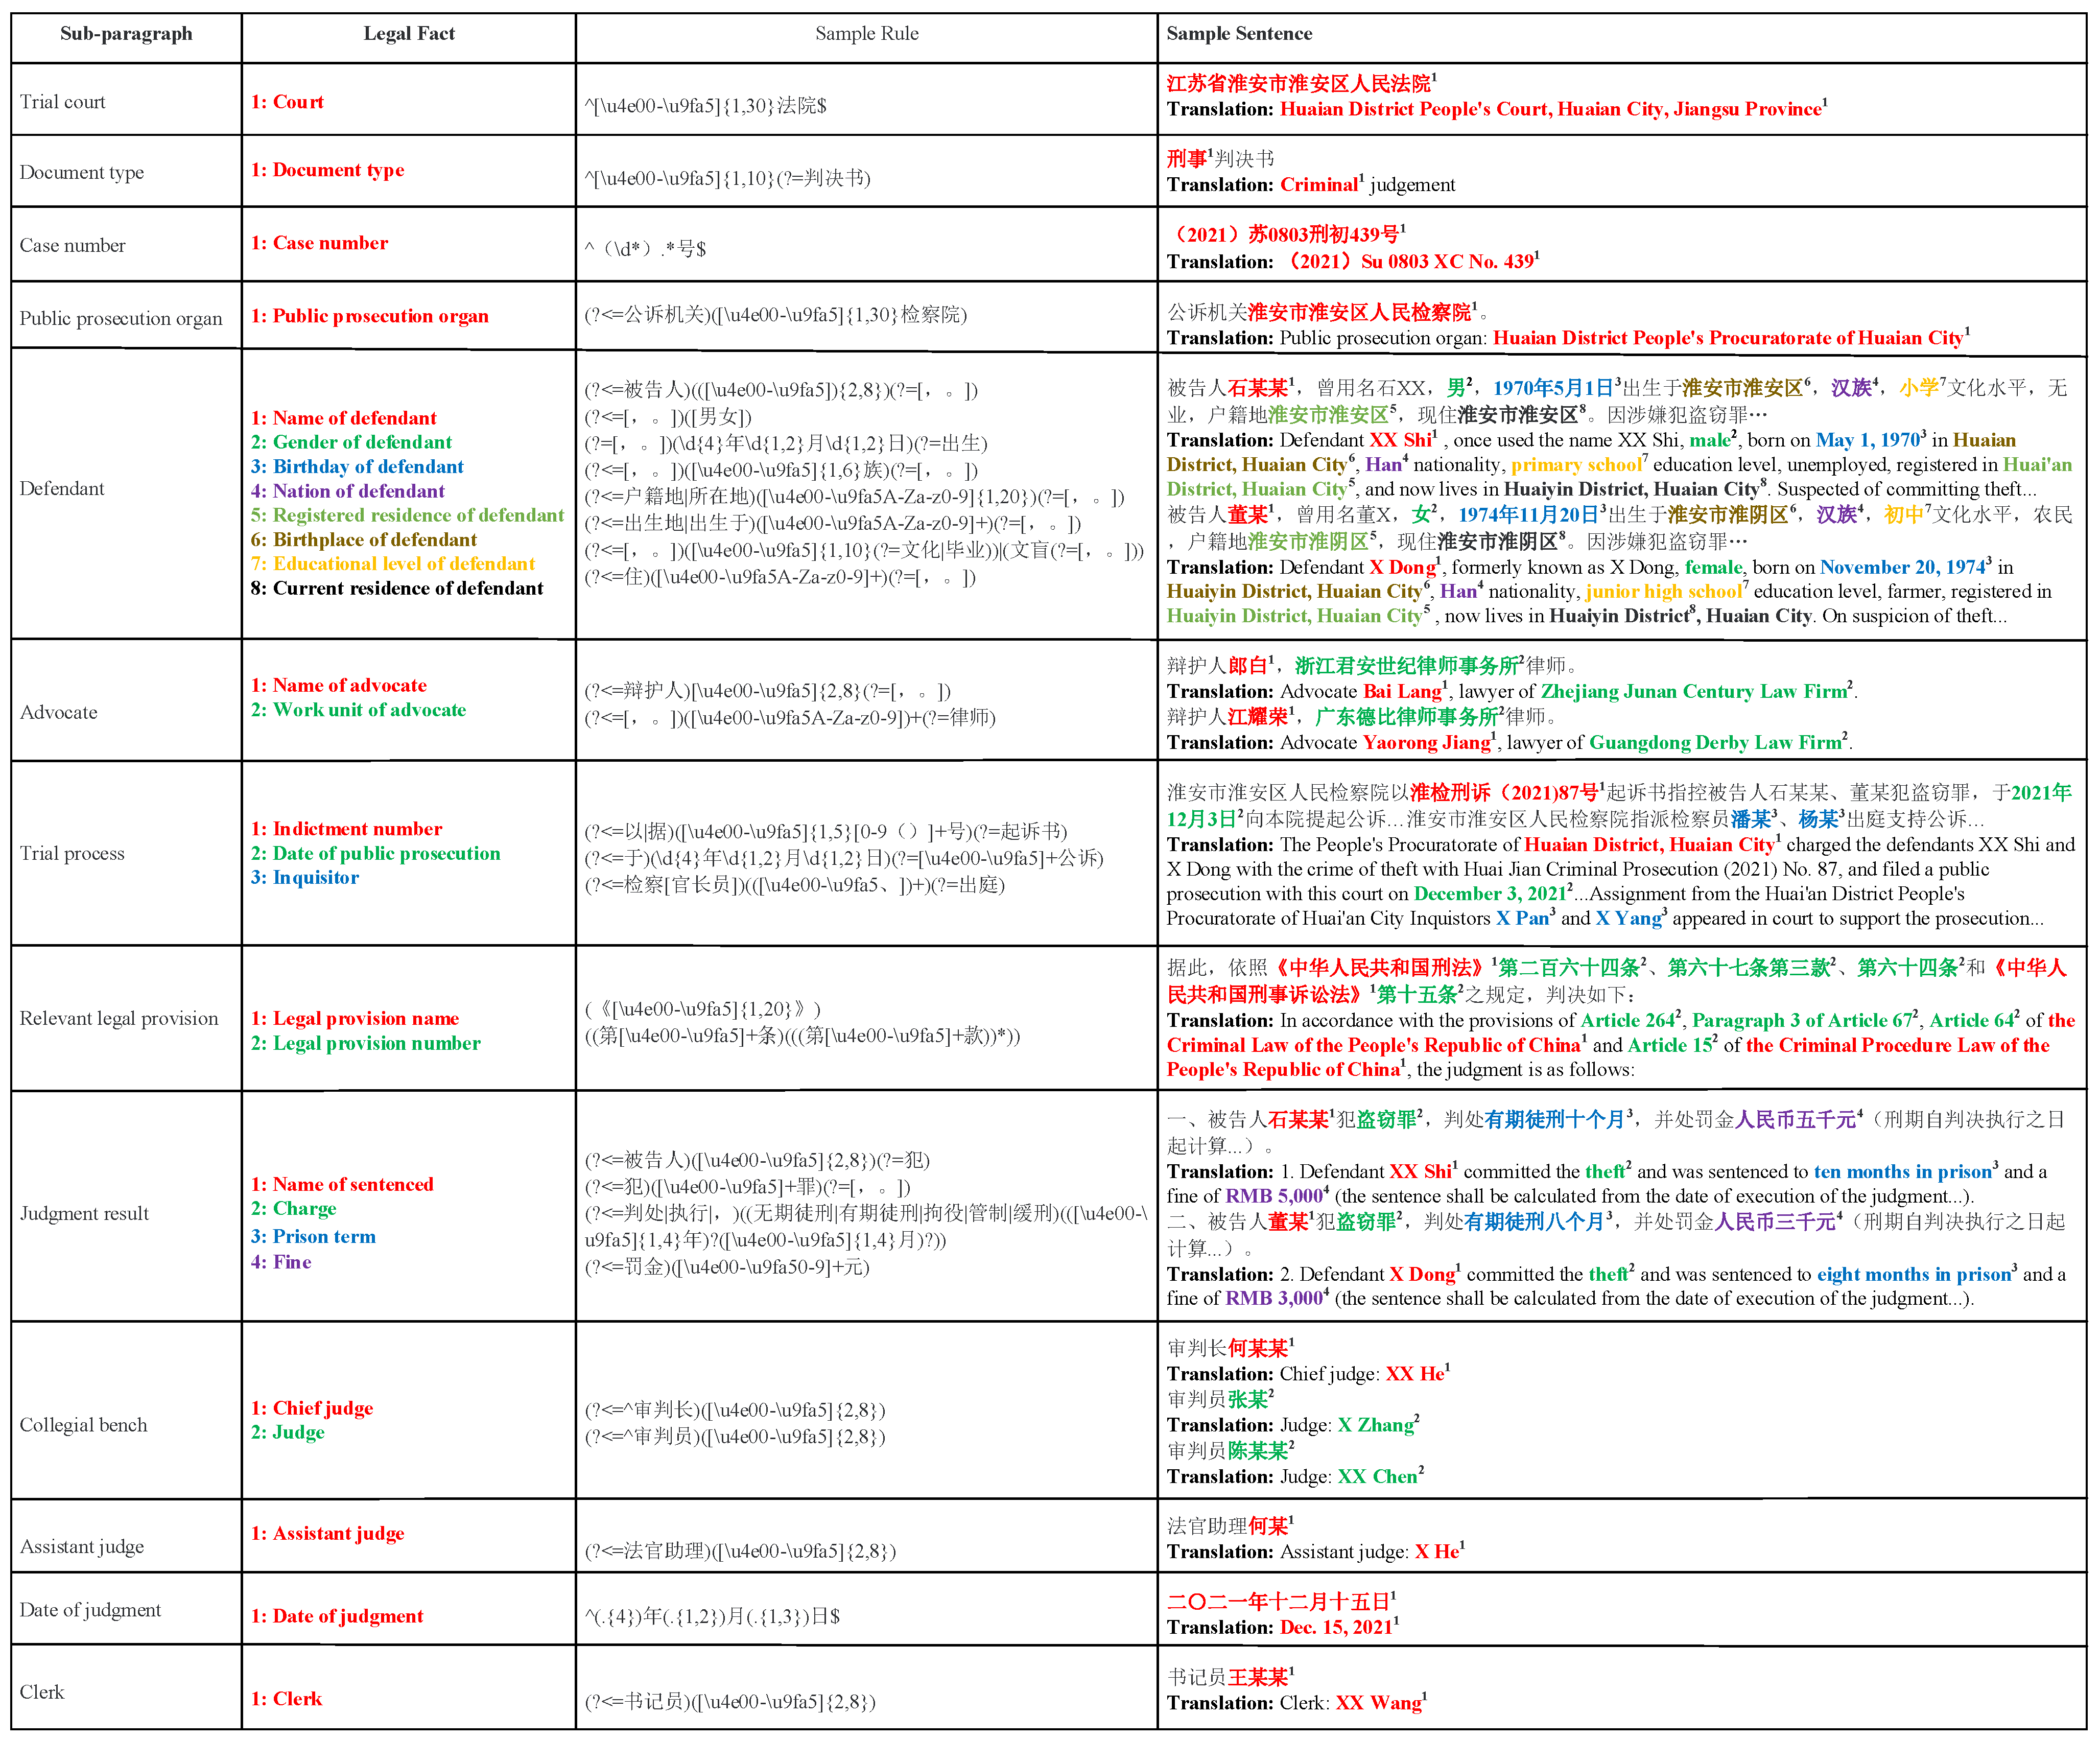Select '1: Chief judge' red label
The width and height of the screenshot is (2100, 1739).
pos(311,1409)
